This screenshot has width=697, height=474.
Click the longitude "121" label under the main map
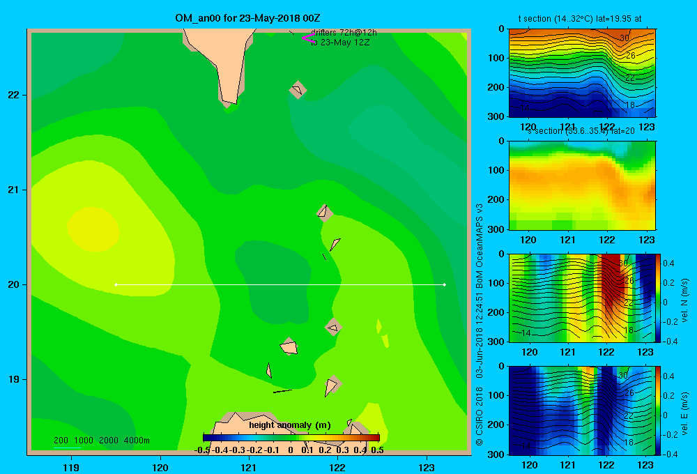point(249,467)
